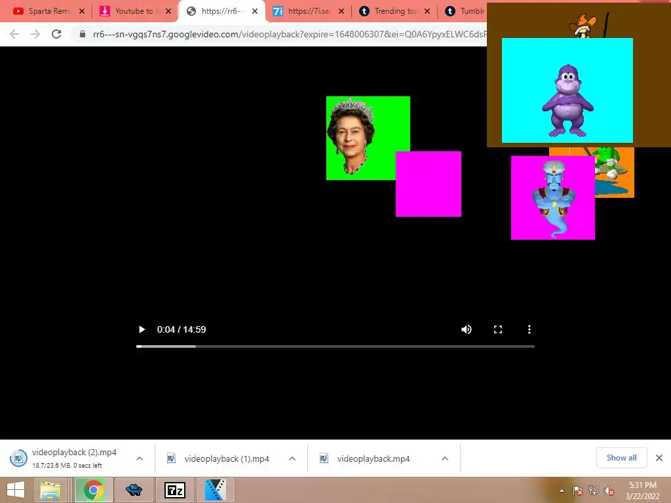This screenshot has width=671, height=503.
Task: Close the Trending Tumblr tab
Action: [x=427, y=11]
